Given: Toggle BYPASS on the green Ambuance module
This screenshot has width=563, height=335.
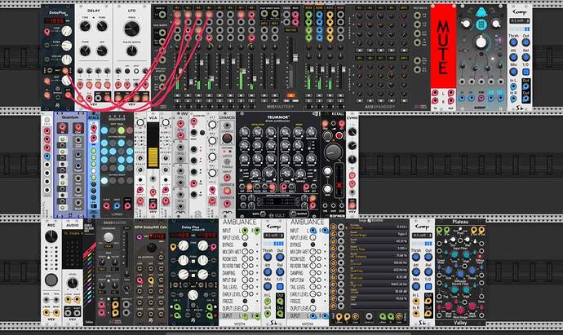Looking at the screenshot, I should [x=245, y=245].
